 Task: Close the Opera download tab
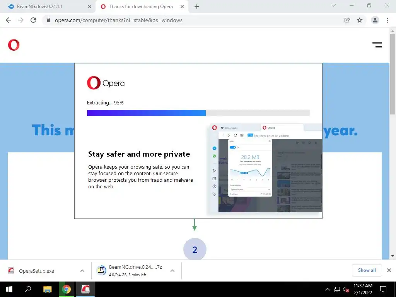(182, 7)
